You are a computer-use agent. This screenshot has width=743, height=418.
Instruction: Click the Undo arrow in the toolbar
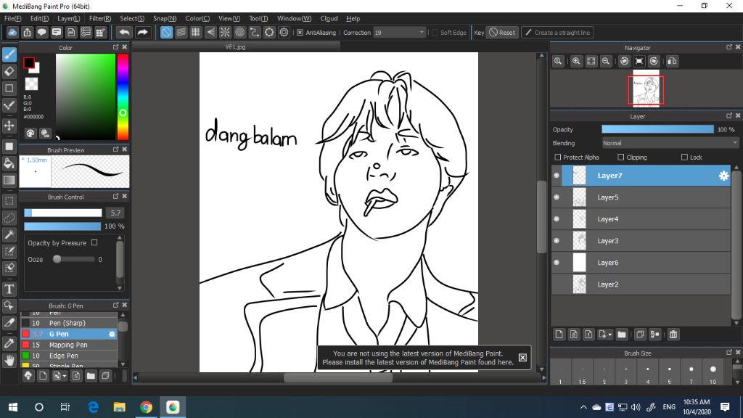pyautogui.click(x=124, y=32)
